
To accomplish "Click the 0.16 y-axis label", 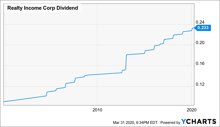I will tap(200, 63).
